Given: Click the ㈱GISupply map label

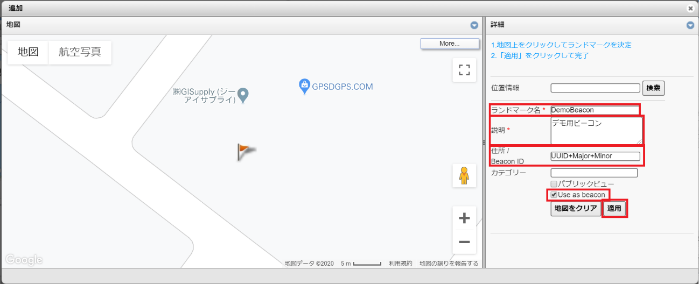Looking at the screenshot, I should [204, 96].
